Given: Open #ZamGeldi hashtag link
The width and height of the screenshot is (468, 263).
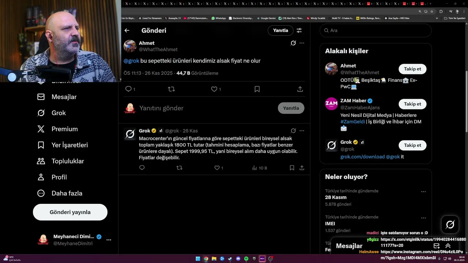Looking at the screenshot, I should click(352, 122).
